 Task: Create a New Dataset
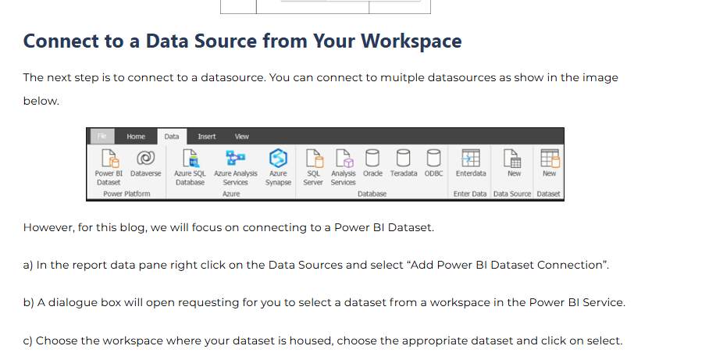550,163
